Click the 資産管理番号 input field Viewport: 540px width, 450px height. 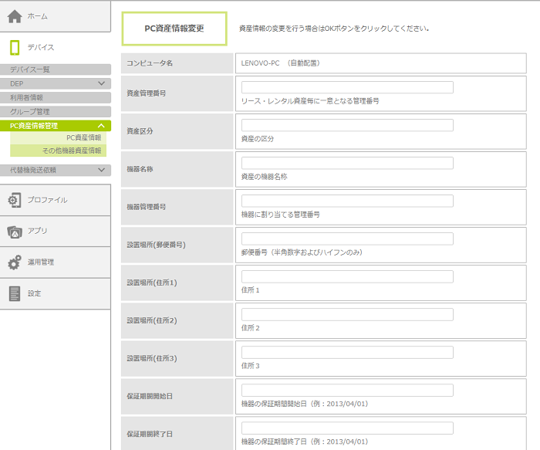pyautogui.click(x=347, y=88)
